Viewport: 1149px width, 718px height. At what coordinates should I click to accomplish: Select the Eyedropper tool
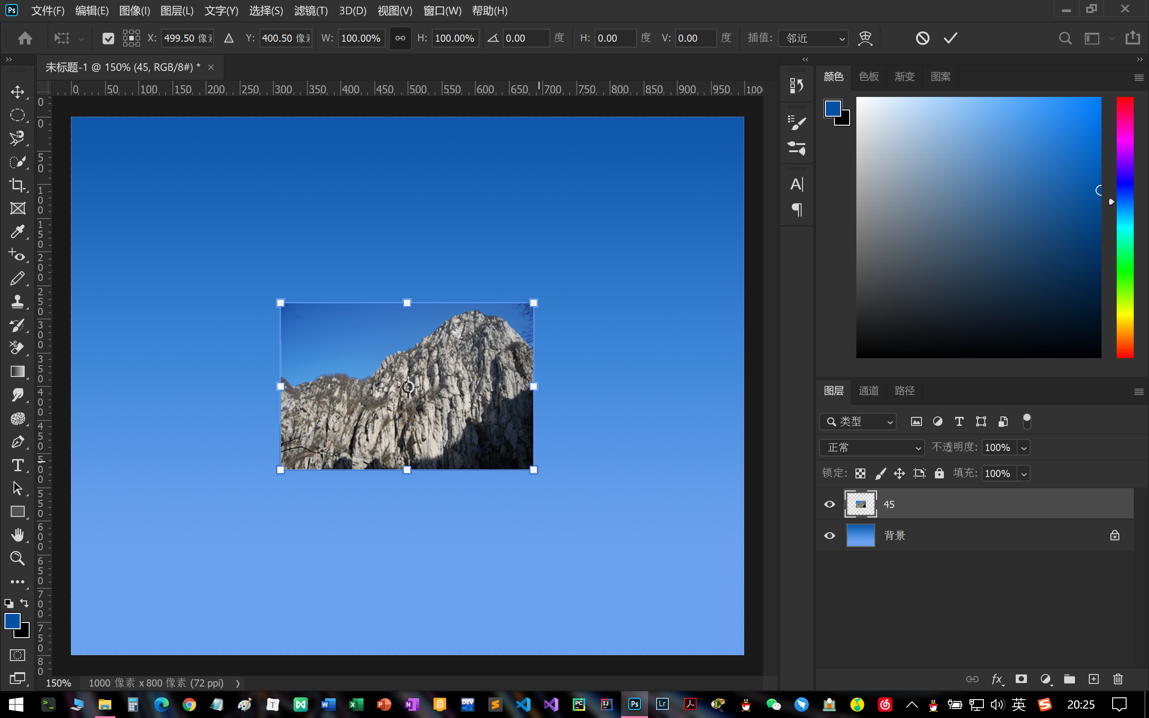pyautogui.click(x=18, y=232)
